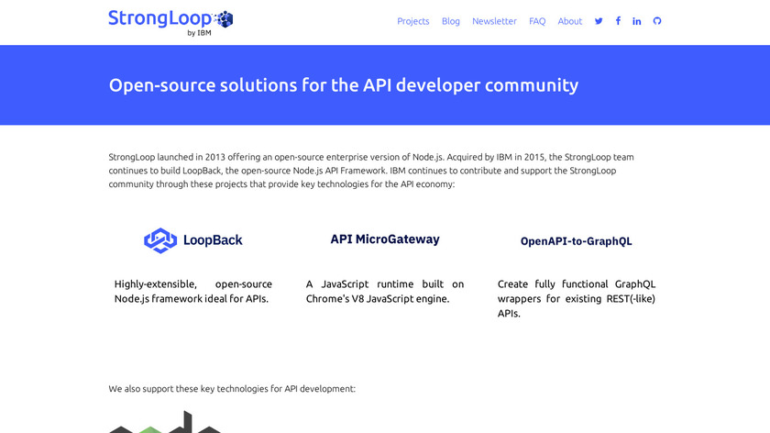Click the 'A JavaScript runtime built on' description
770x433 pixels.
[384, 292]
